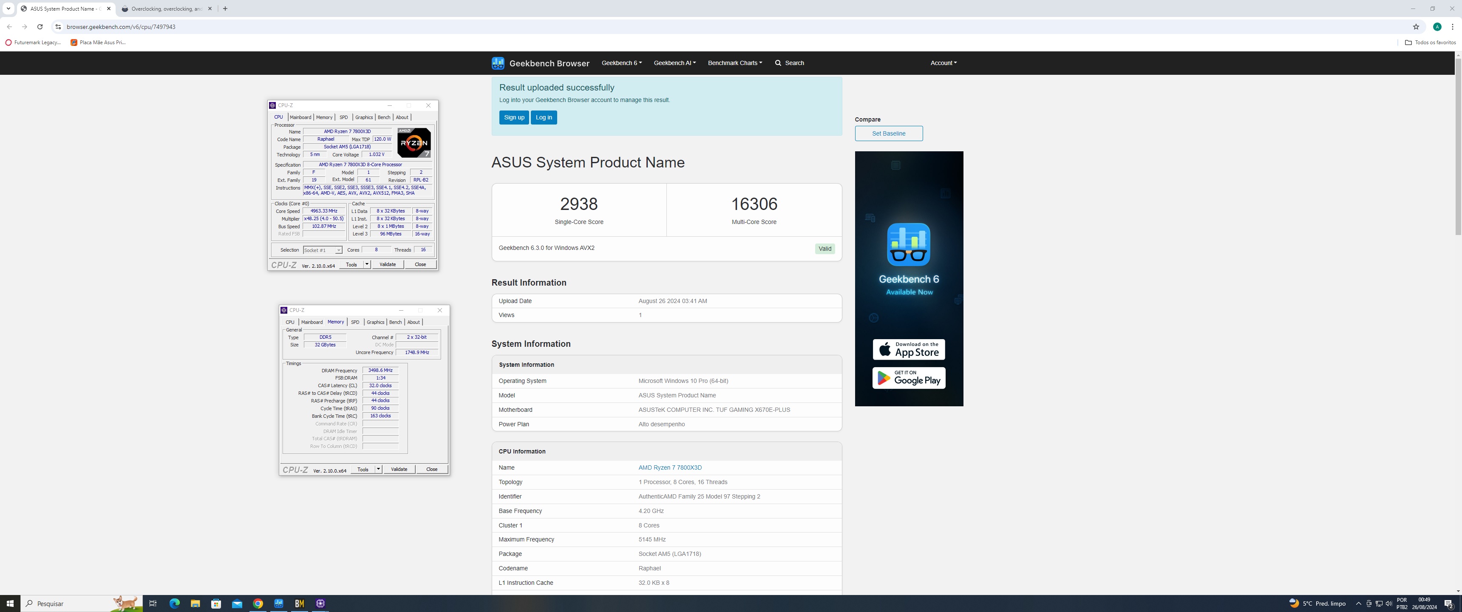1462x612 pixels.
Task: Click the Ryzen 7 logo in CPU-Z
Action: point(414,142)
